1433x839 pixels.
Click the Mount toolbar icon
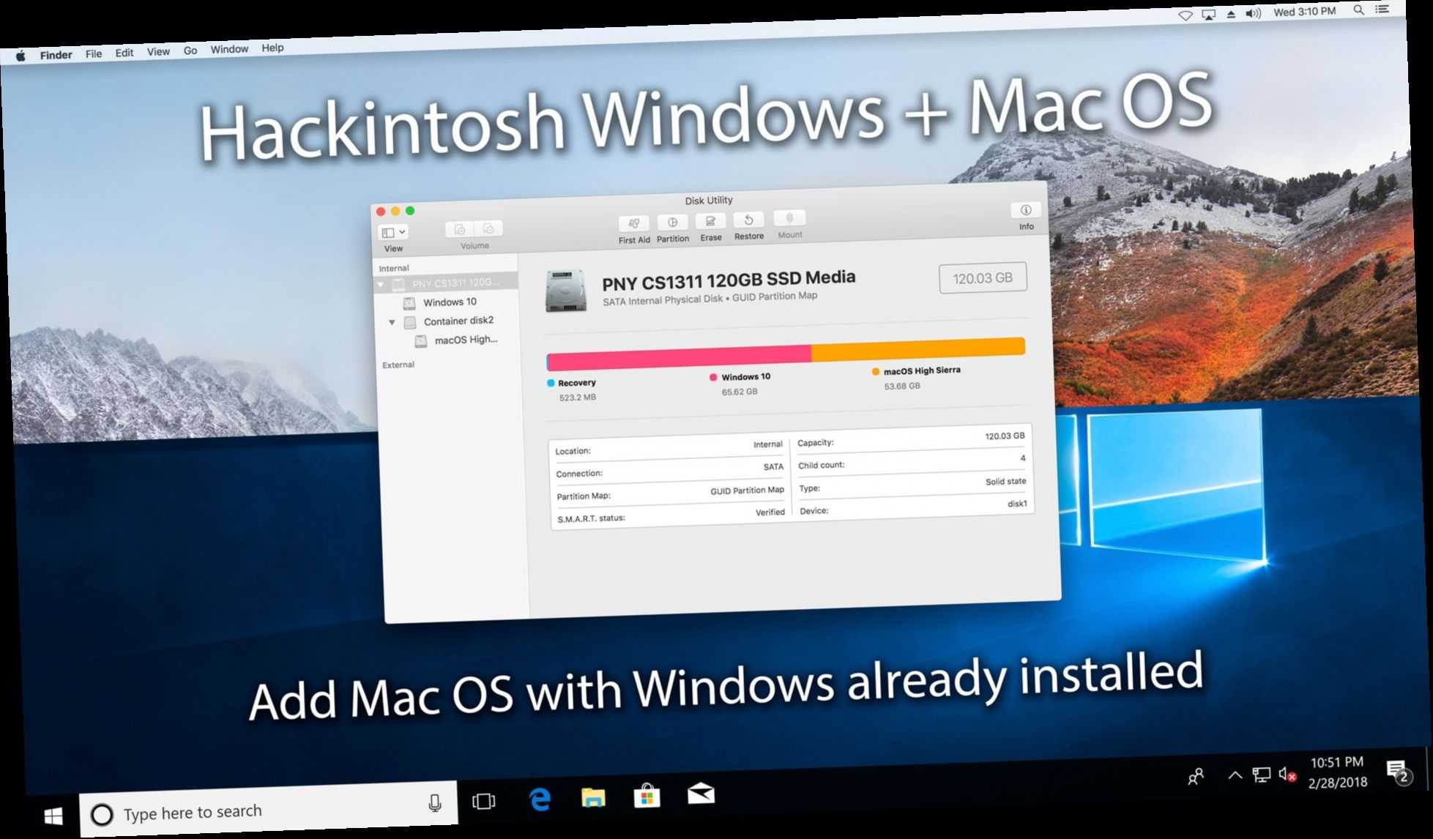tap(789, 218)
